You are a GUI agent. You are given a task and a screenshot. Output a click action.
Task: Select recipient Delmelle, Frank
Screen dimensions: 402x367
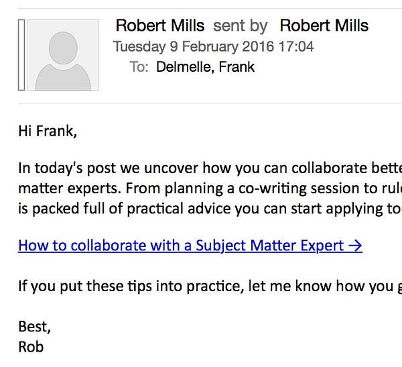[206, 67]
